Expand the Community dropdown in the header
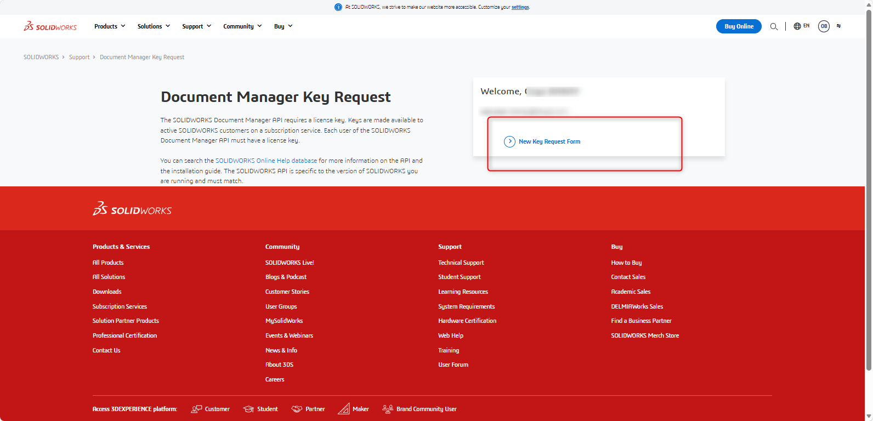This screenshot has width=873, height=421. (x=242, y=26)
